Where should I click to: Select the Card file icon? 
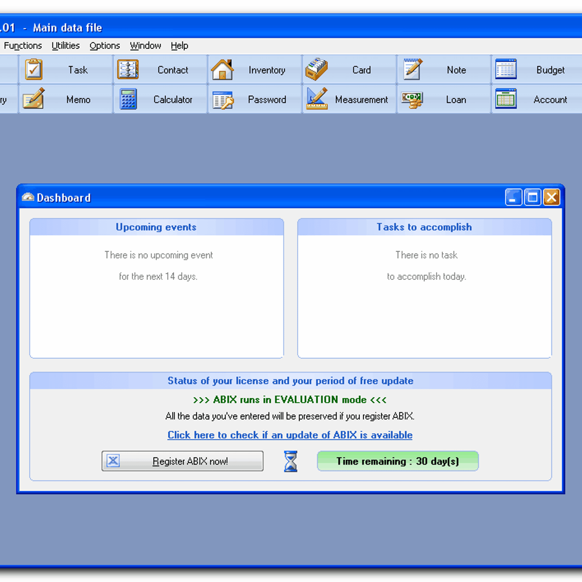[317, 70]
